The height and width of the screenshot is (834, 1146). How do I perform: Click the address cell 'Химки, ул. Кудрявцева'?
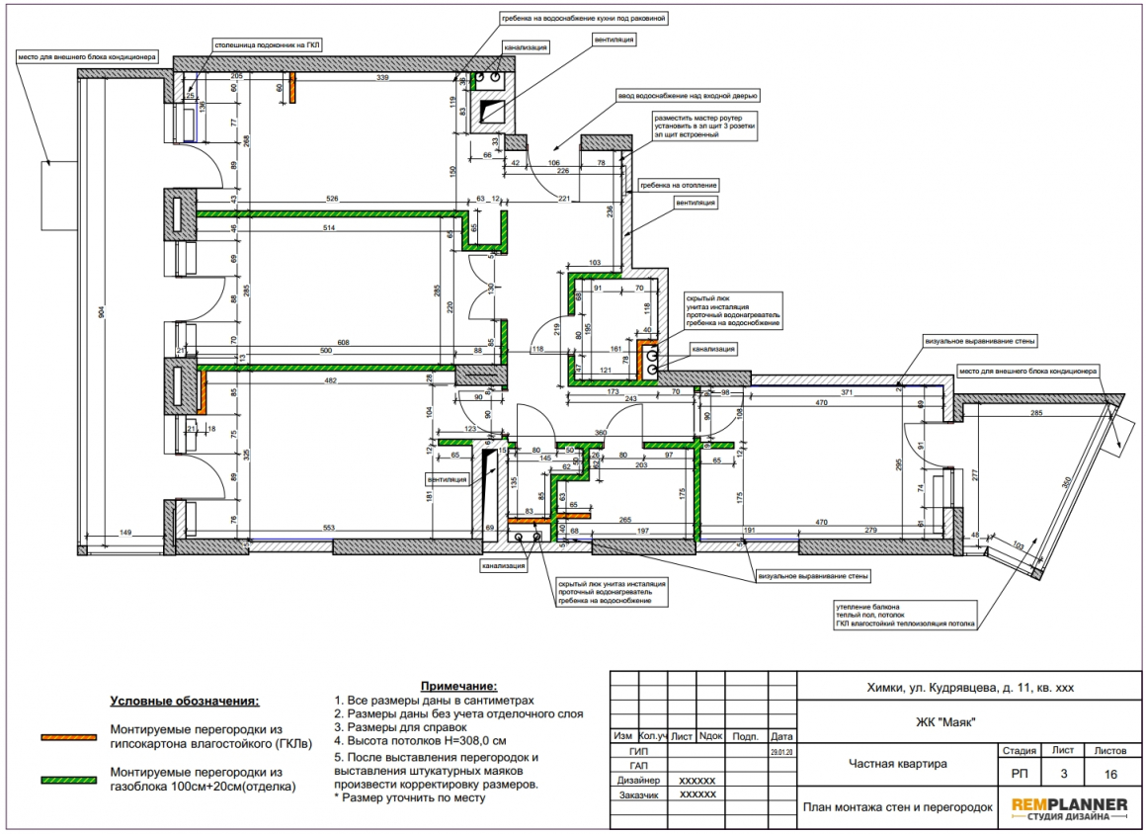click(x=969, y=687)
